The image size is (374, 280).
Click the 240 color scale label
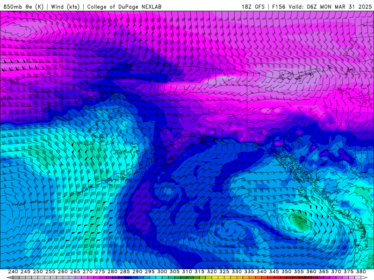(x=13, y=272)
